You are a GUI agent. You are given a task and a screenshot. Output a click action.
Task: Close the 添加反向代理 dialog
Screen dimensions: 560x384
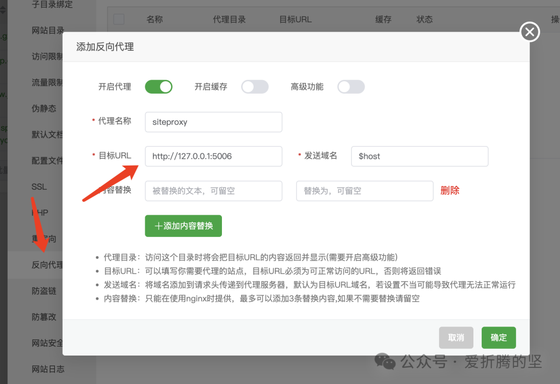529,32
